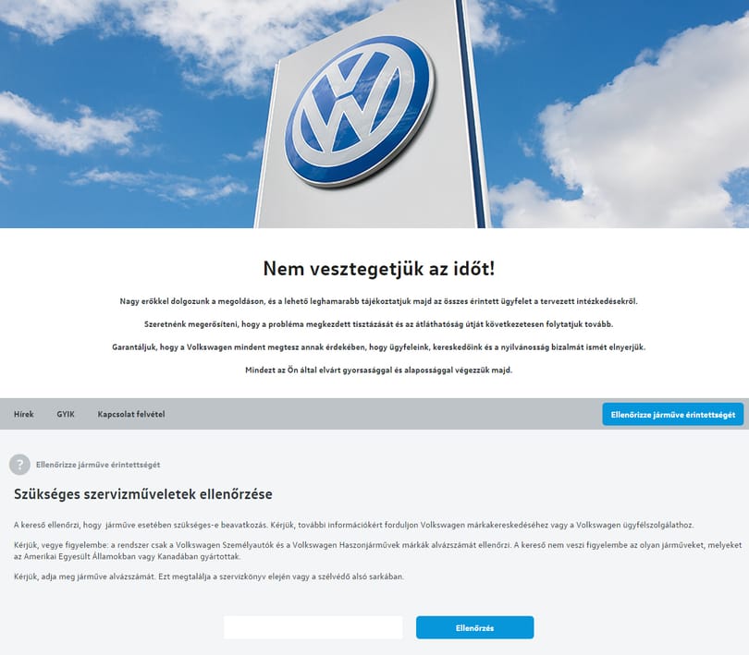
Task: Click the Ellenőrzés button
Action: tap(474, 627)
